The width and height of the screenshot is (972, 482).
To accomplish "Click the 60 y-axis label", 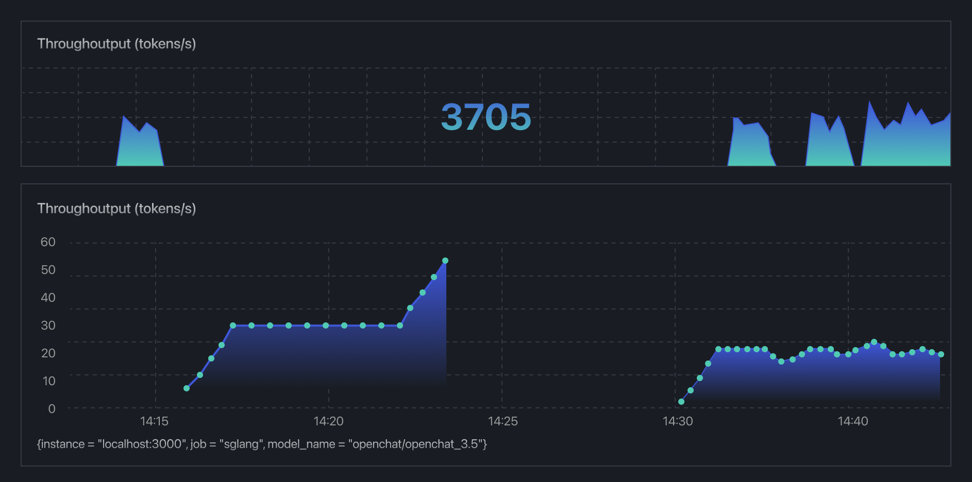I will click(x=48, y=242).
